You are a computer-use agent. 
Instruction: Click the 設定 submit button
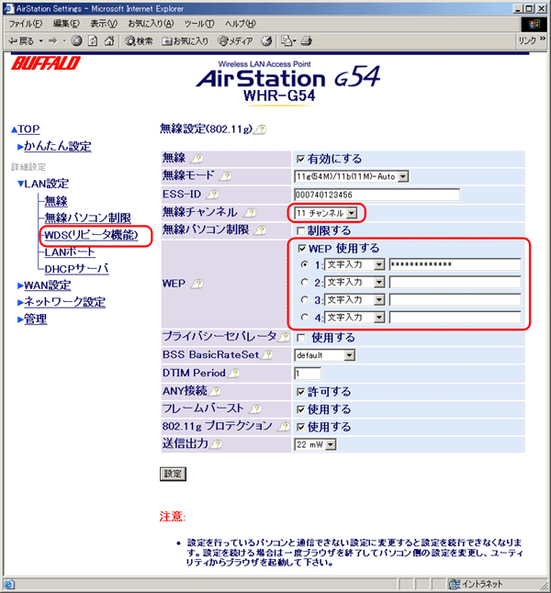(x=173, y=474)
